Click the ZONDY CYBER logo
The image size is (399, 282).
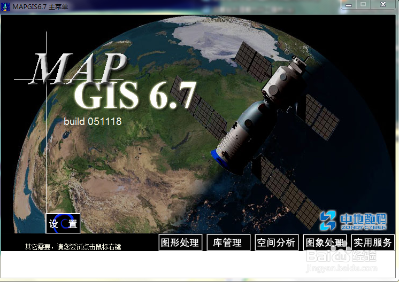click(354, 221)
